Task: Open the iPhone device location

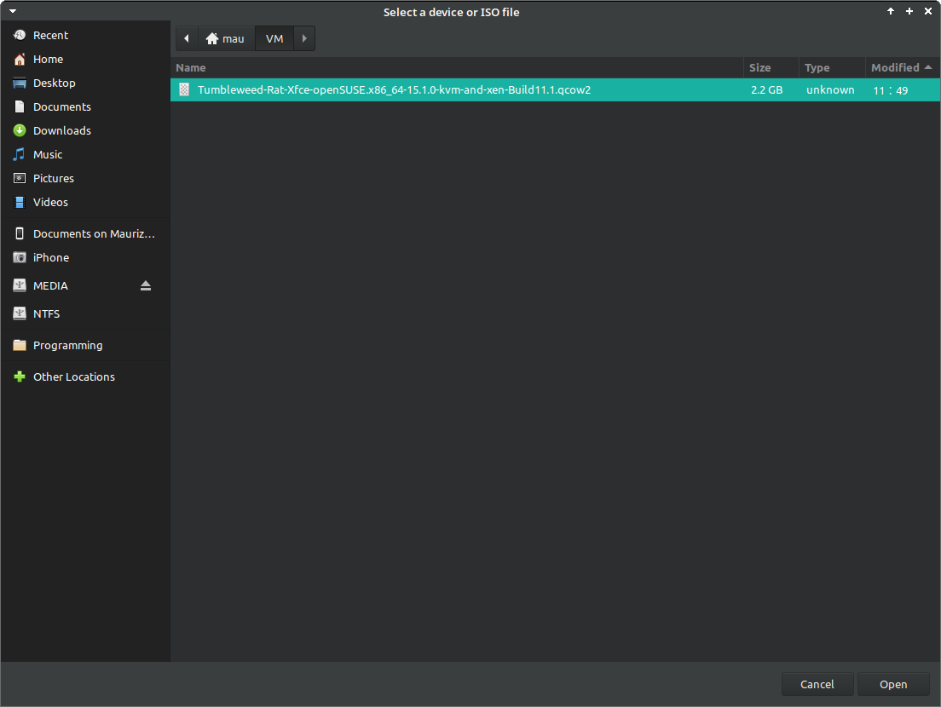Action: pyautogui.click(x=50, y=257)
